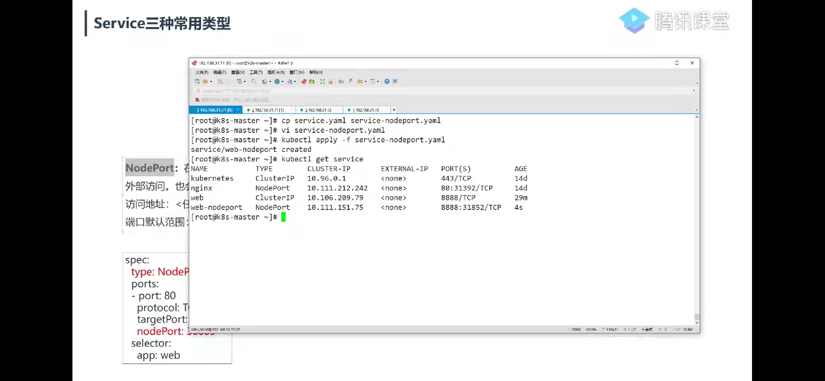Viewport: 825px width, 381px height.
Task: Click the 'app: web' line on the slide
Action: (159, 355)
